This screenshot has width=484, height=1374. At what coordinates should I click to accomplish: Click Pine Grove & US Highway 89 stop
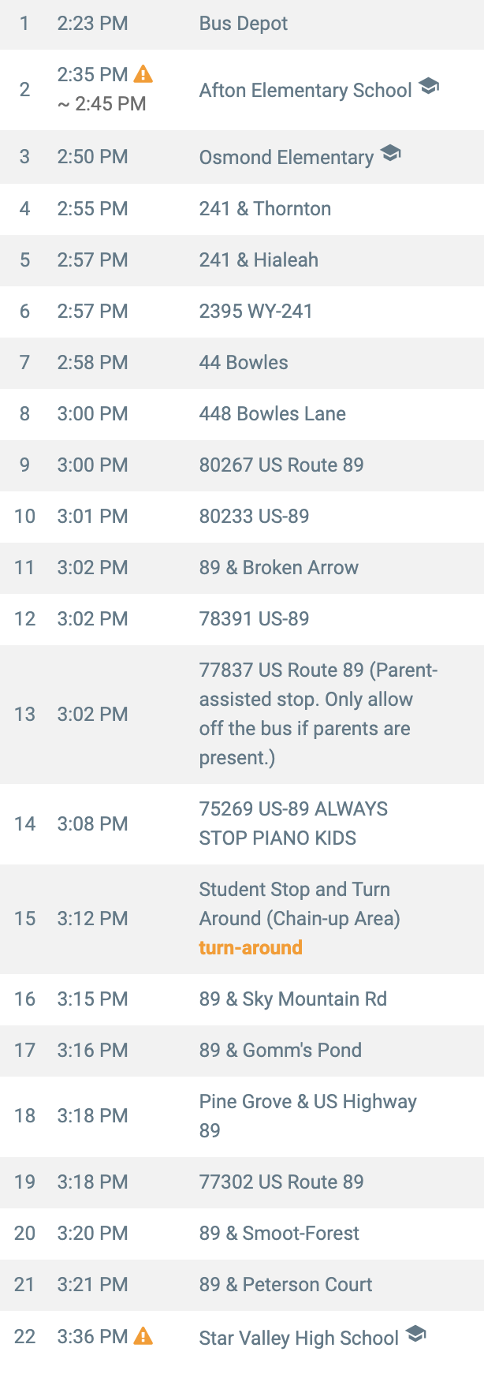pyautogui.click(x=307, y=1115)
